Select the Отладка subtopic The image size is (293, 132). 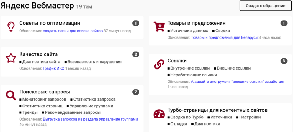tap(177, 124)
